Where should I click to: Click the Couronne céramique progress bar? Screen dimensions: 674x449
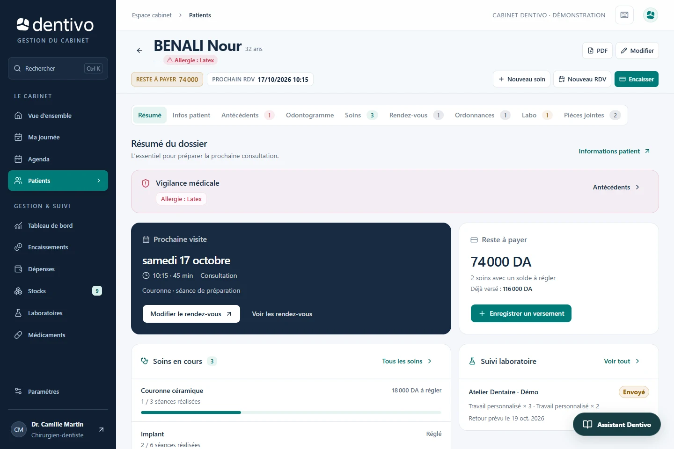click(291, 413)
